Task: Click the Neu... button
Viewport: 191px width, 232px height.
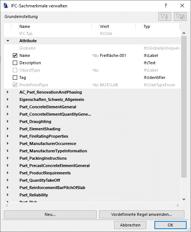Action: point(50,214)
